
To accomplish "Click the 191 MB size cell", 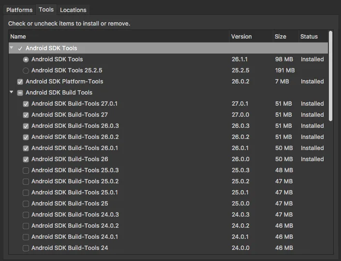I will (x=285, y=70).
